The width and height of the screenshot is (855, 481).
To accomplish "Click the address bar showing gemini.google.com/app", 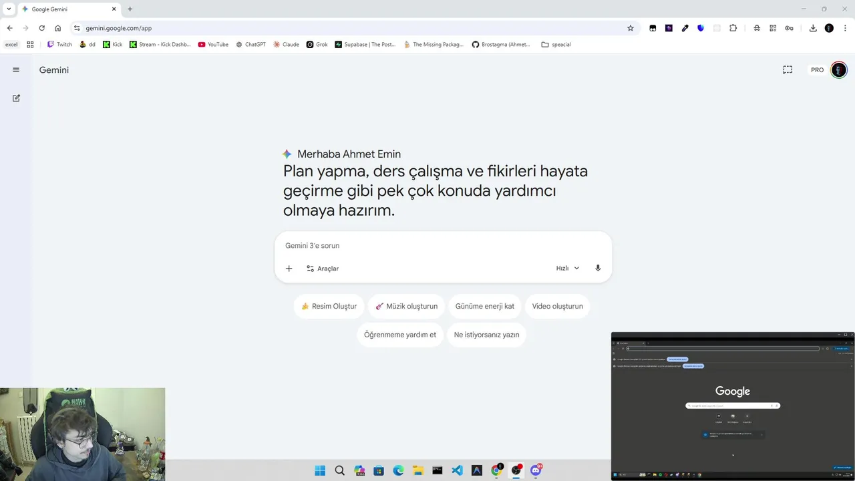I will point(354,28).
